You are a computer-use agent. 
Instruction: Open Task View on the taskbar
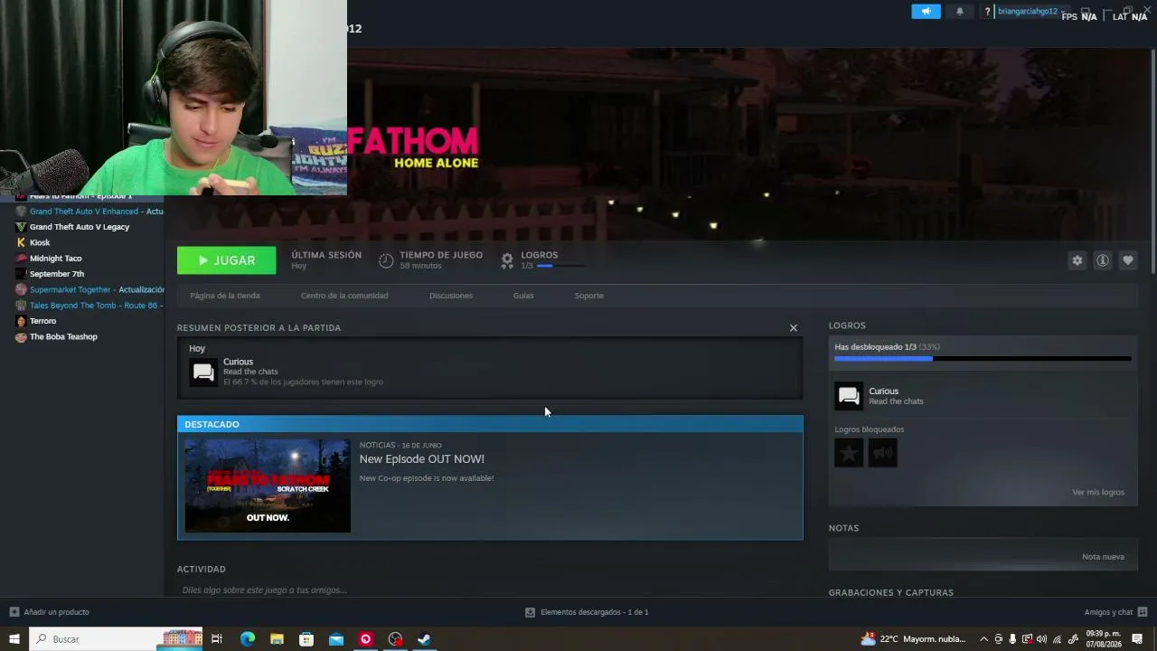pyautogui.click(x=217, y=639)
